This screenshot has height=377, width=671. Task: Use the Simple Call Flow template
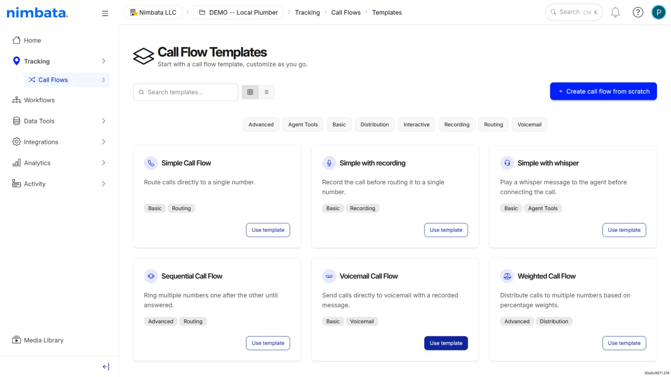[268, 230]
